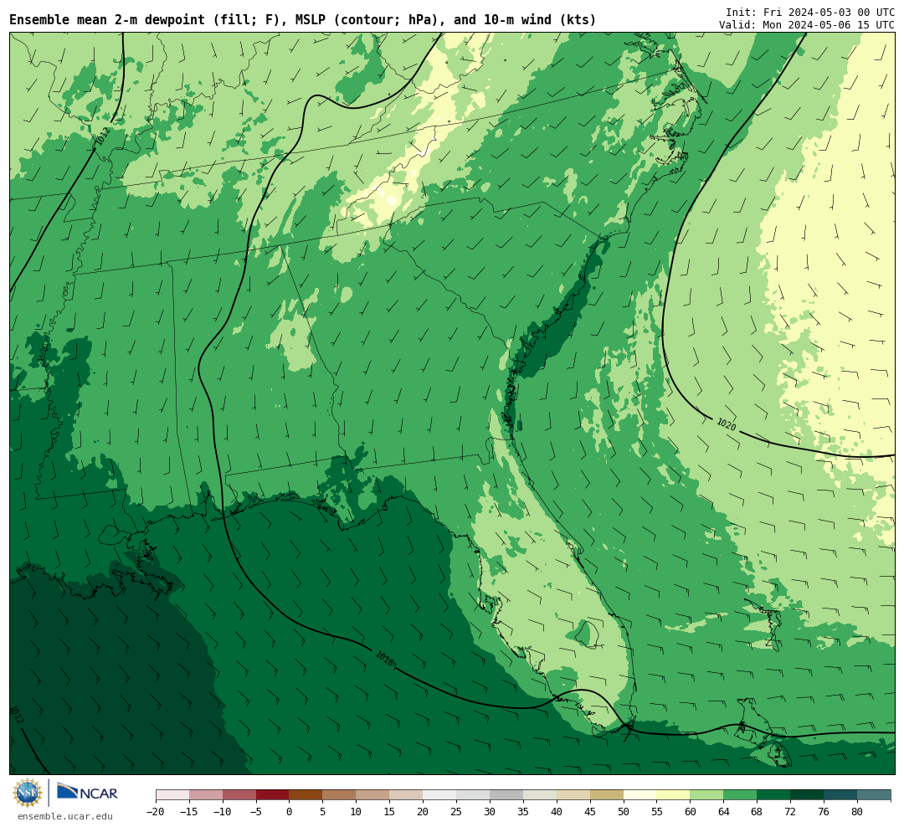
Task: Click the 0 colorbar tick label
Action: [x=290, y=812]
